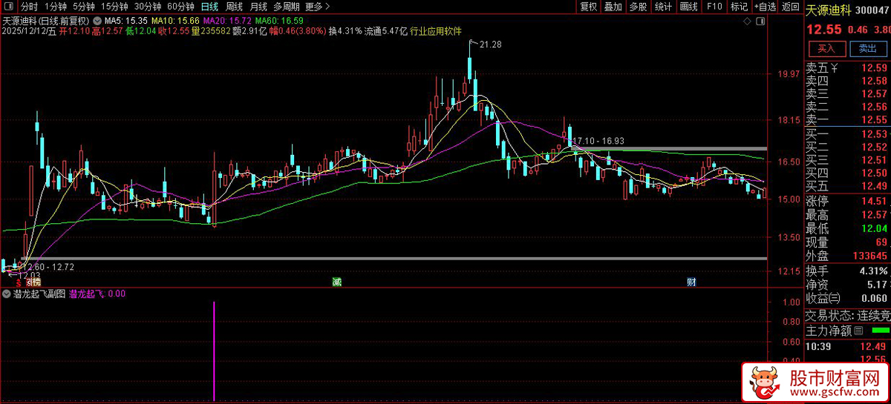Open the 多股 multi-stock view
This screenshot has width=891, height=404.
(x=638, y=7)
